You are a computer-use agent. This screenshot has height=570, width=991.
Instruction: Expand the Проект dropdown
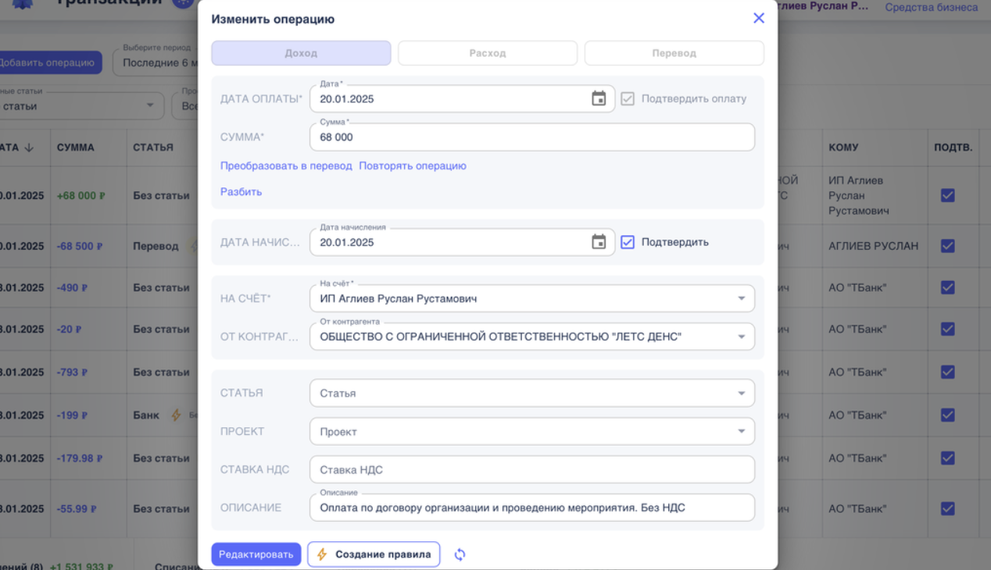[x=741, y=431]
